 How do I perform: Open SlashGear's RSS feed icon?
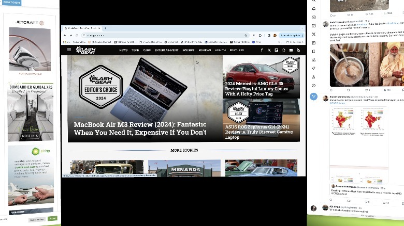pyautogui.click(x=298, y=50)
